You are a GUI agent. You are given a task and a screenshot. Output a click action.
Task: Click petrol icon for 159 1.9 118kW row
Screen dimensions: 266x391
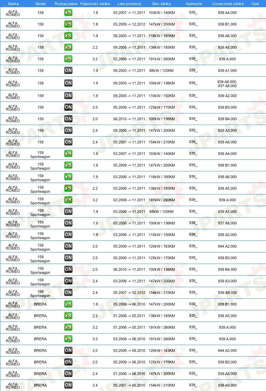68,36
